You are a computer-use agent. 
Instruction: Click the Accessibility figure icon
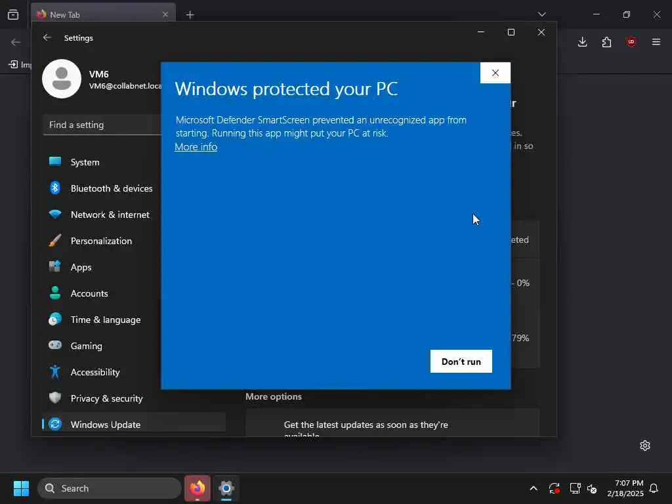coord(55,371)
